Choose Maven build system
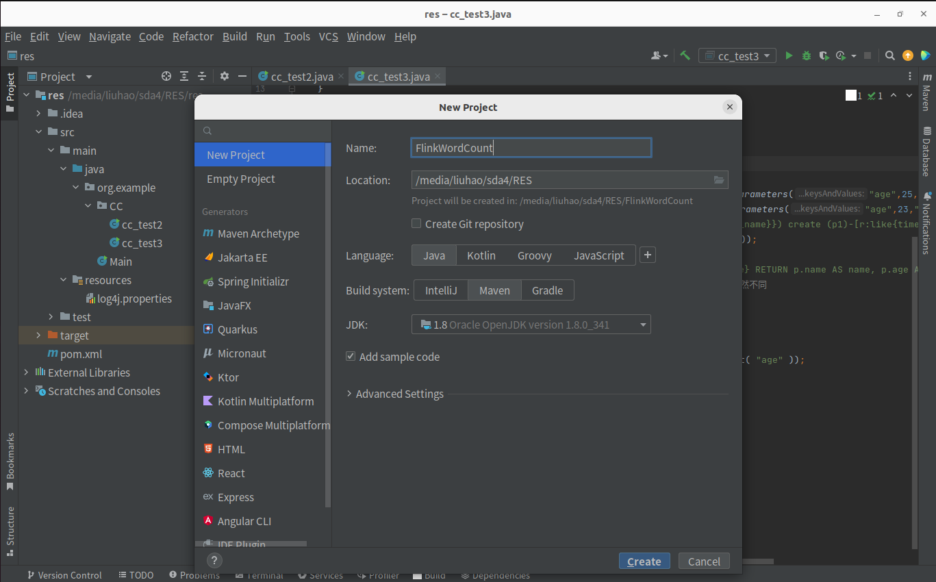 pyautogui.click(x=494, y=290)
